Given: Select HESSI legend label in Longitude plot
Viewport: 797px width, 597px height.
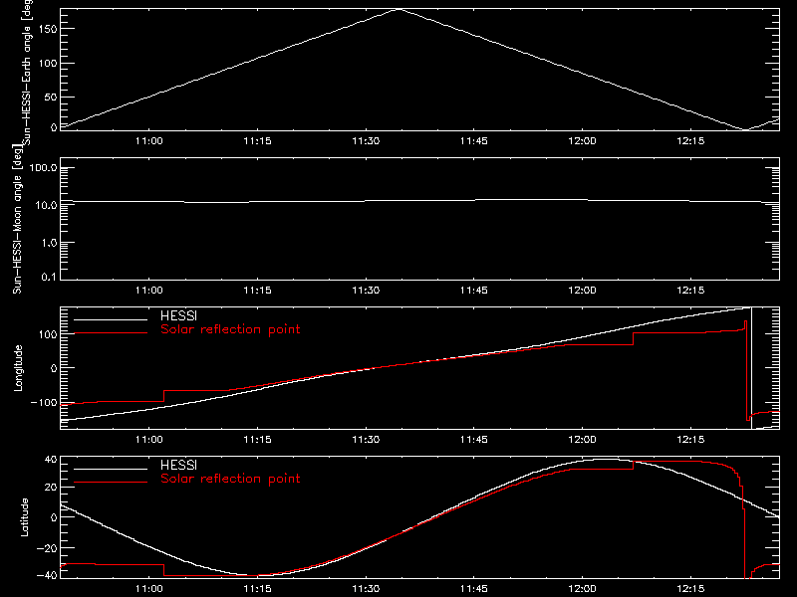Looking at the screenshot, I should click(178, 315).
